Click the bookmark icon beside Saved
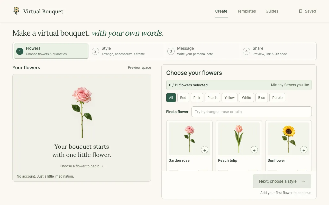 300,11
